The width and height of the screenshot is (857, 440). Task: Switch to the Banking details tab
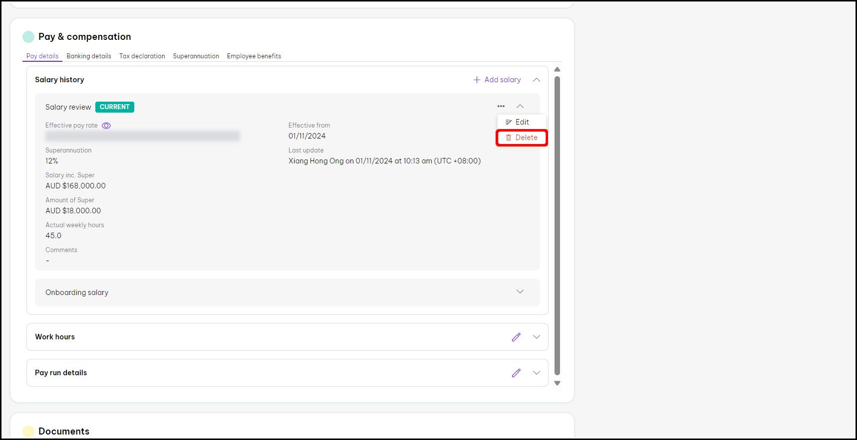[x=89, y=56]
